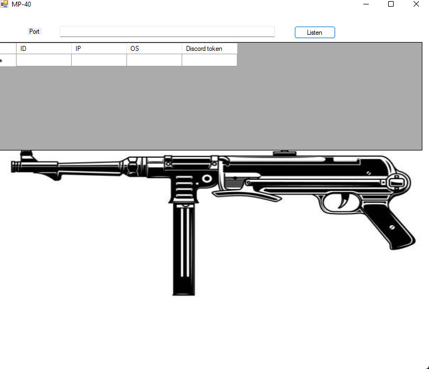429x369 pixels.
Task: Click the empty cell under Discord token column
Action: tap(210, 60)
